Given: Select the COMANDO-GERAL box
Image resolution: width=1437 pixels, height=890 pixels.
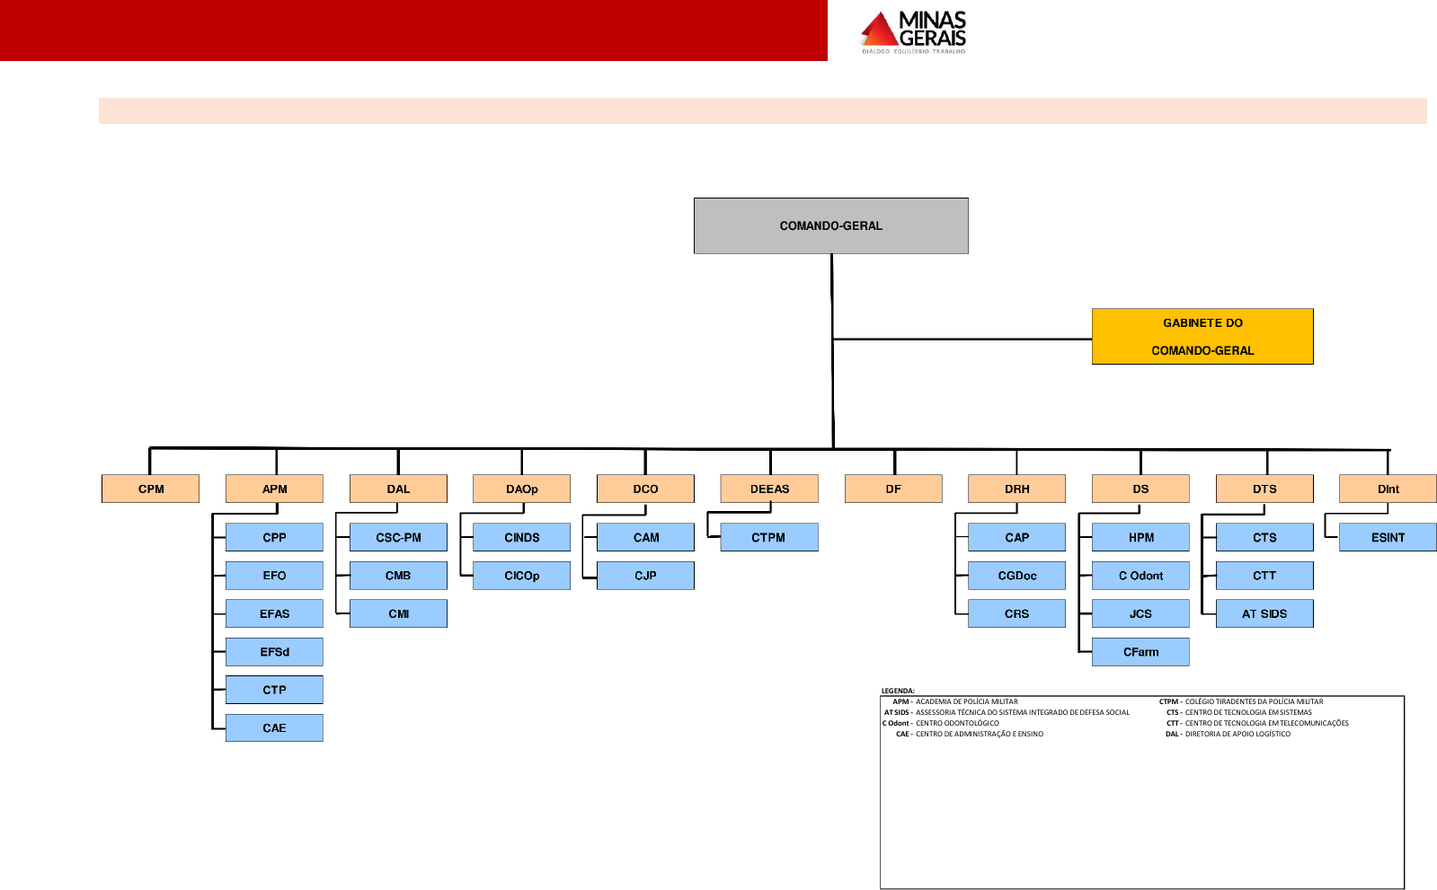Looking at the screenshot, I should [x=830, y=225].
